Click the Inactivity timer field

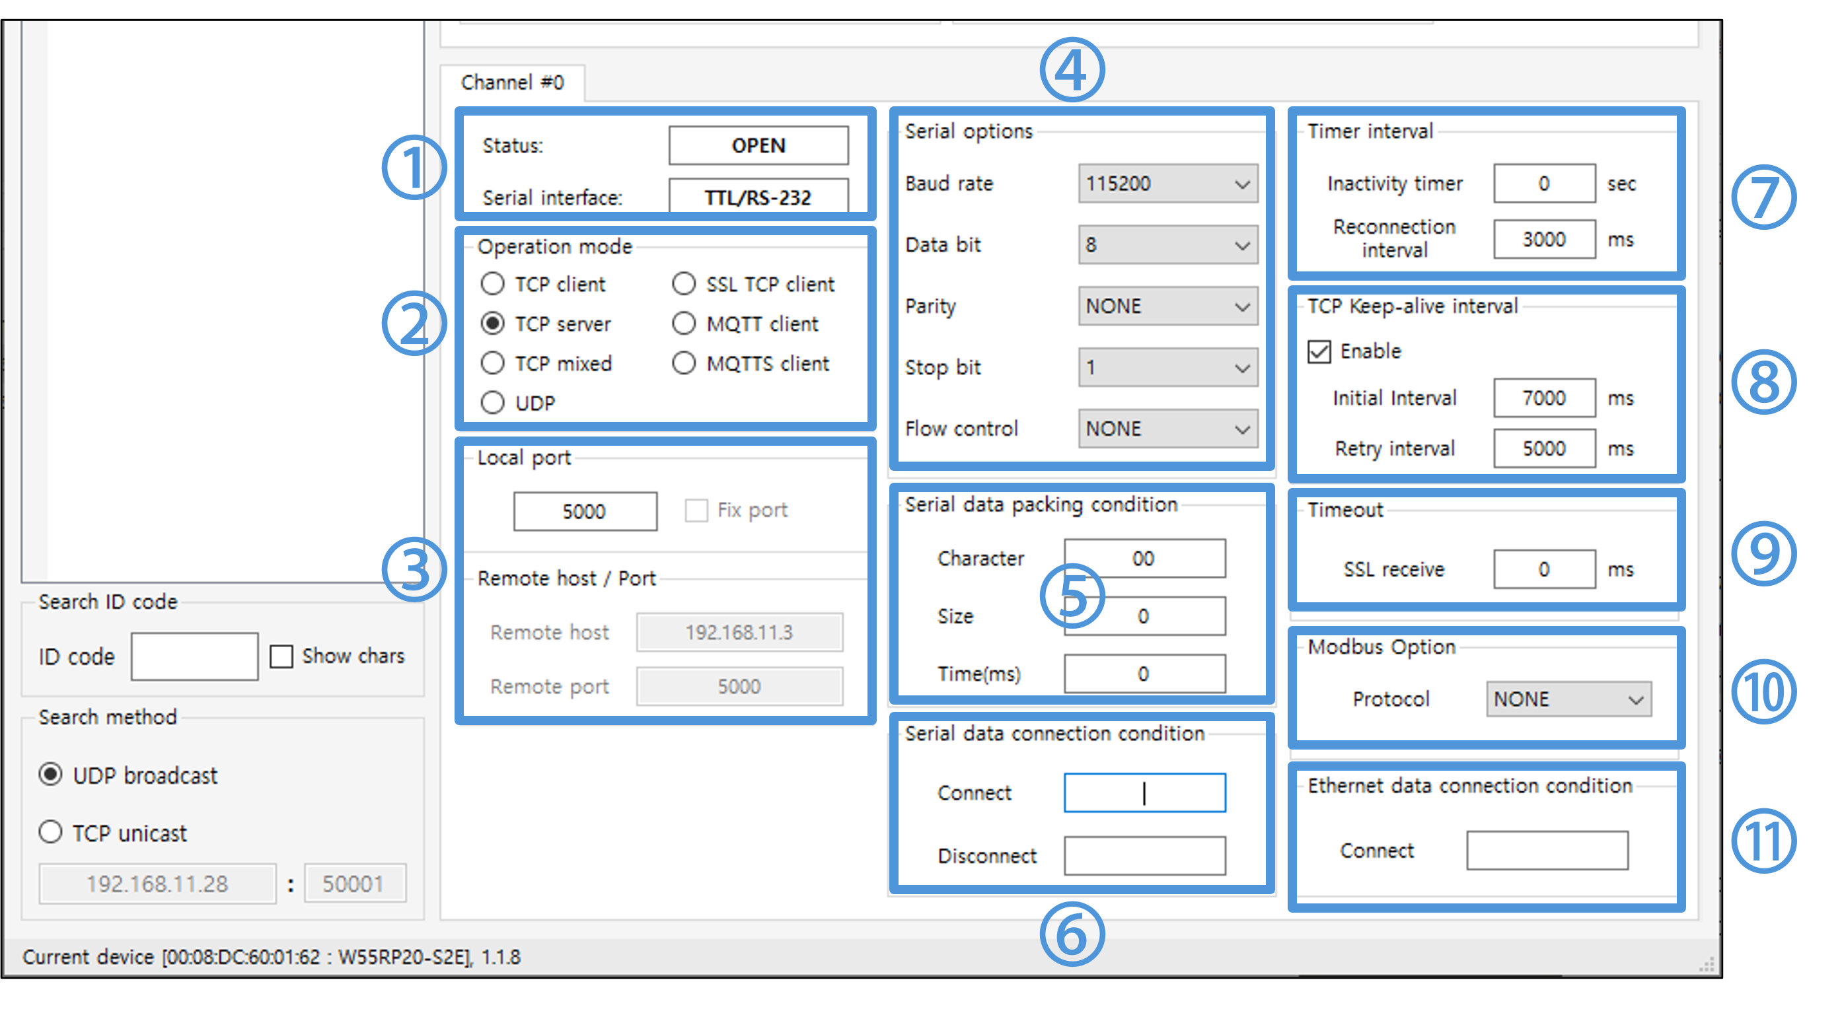pos(1545,184)
